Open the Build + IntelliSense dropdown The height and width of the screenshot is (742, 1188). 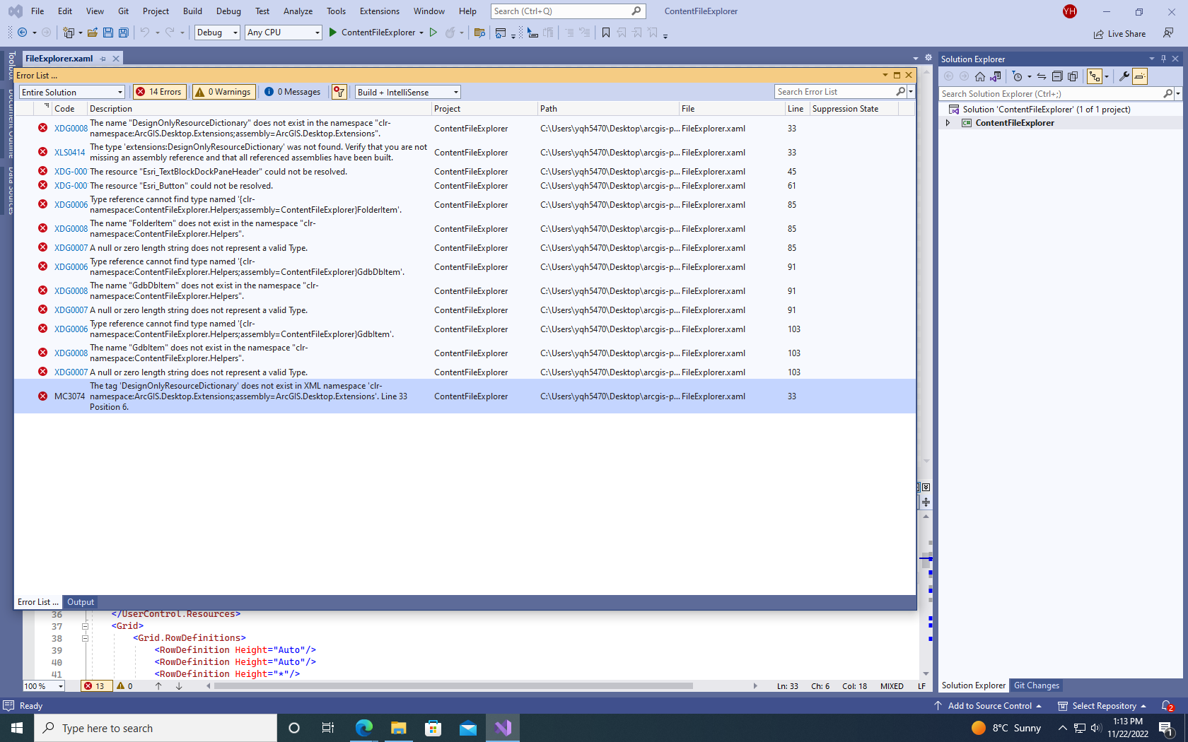407,91
